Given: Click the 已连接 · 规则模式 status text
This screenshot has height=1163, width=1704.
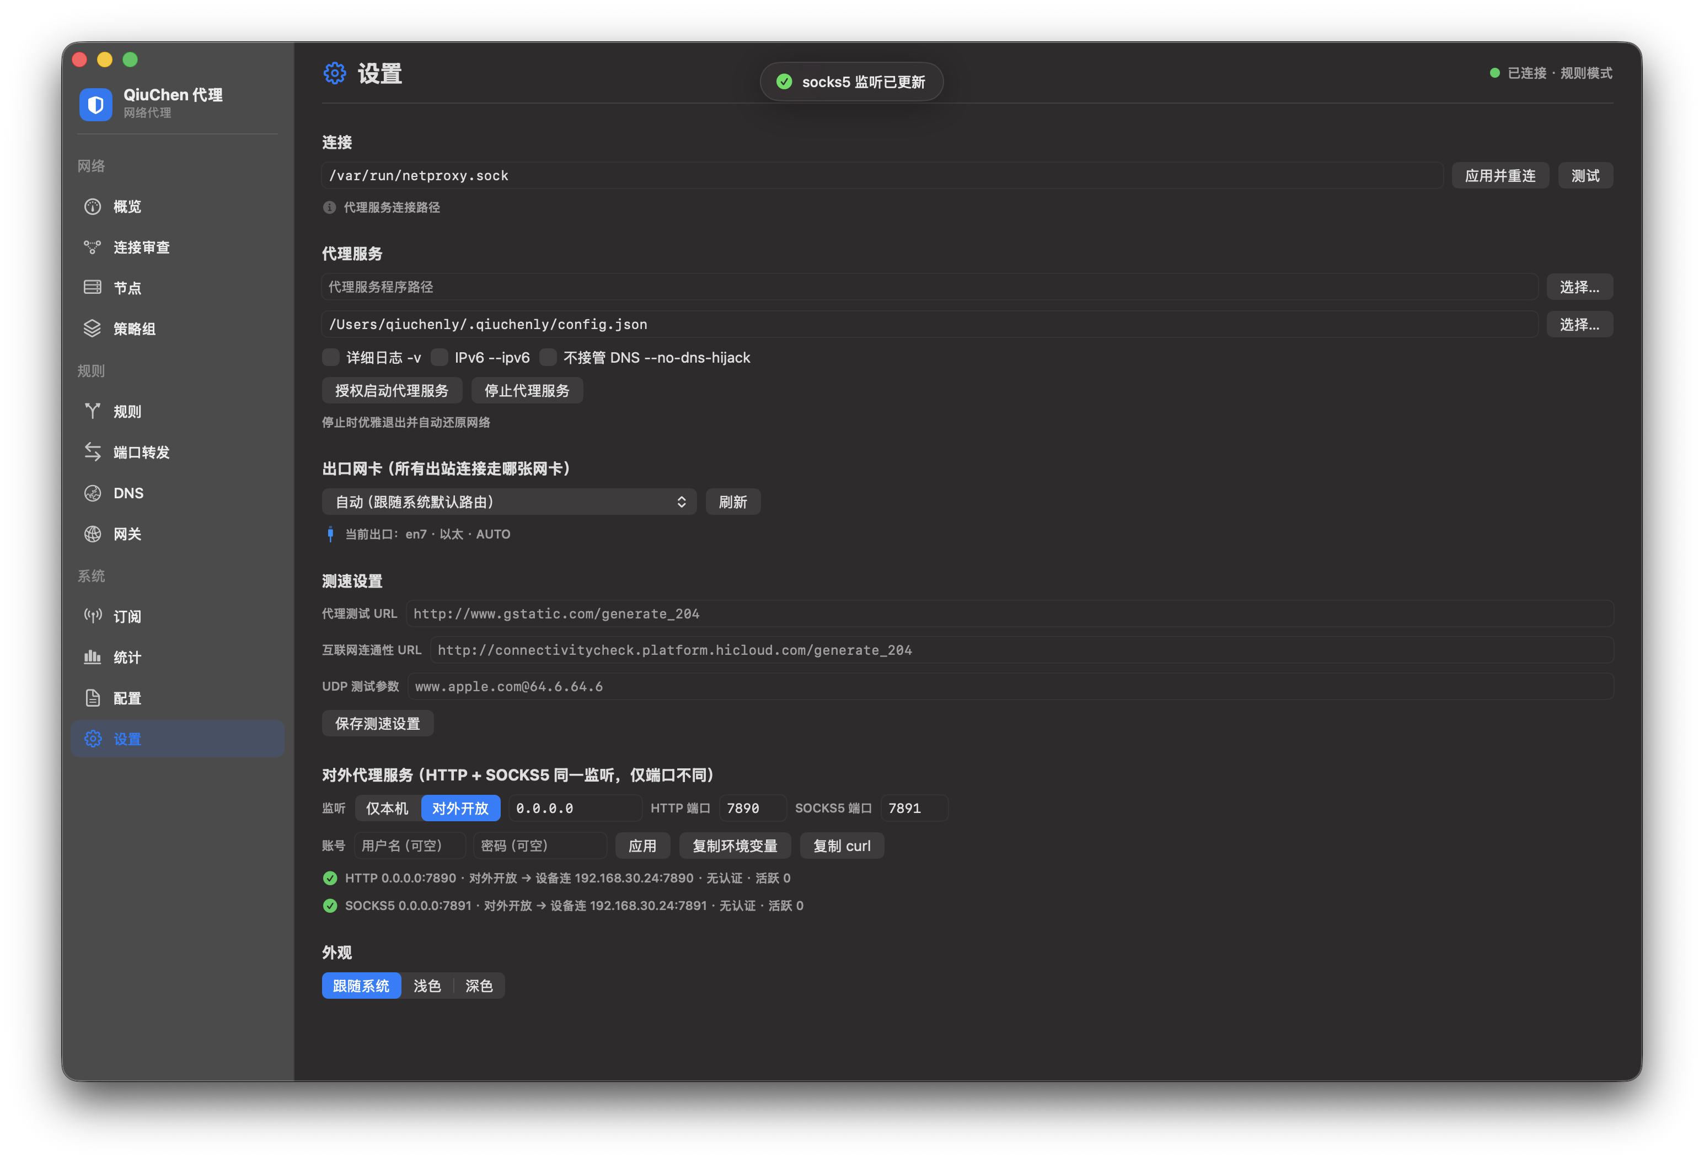Looking at the screenshot, I should point(1560,73).
